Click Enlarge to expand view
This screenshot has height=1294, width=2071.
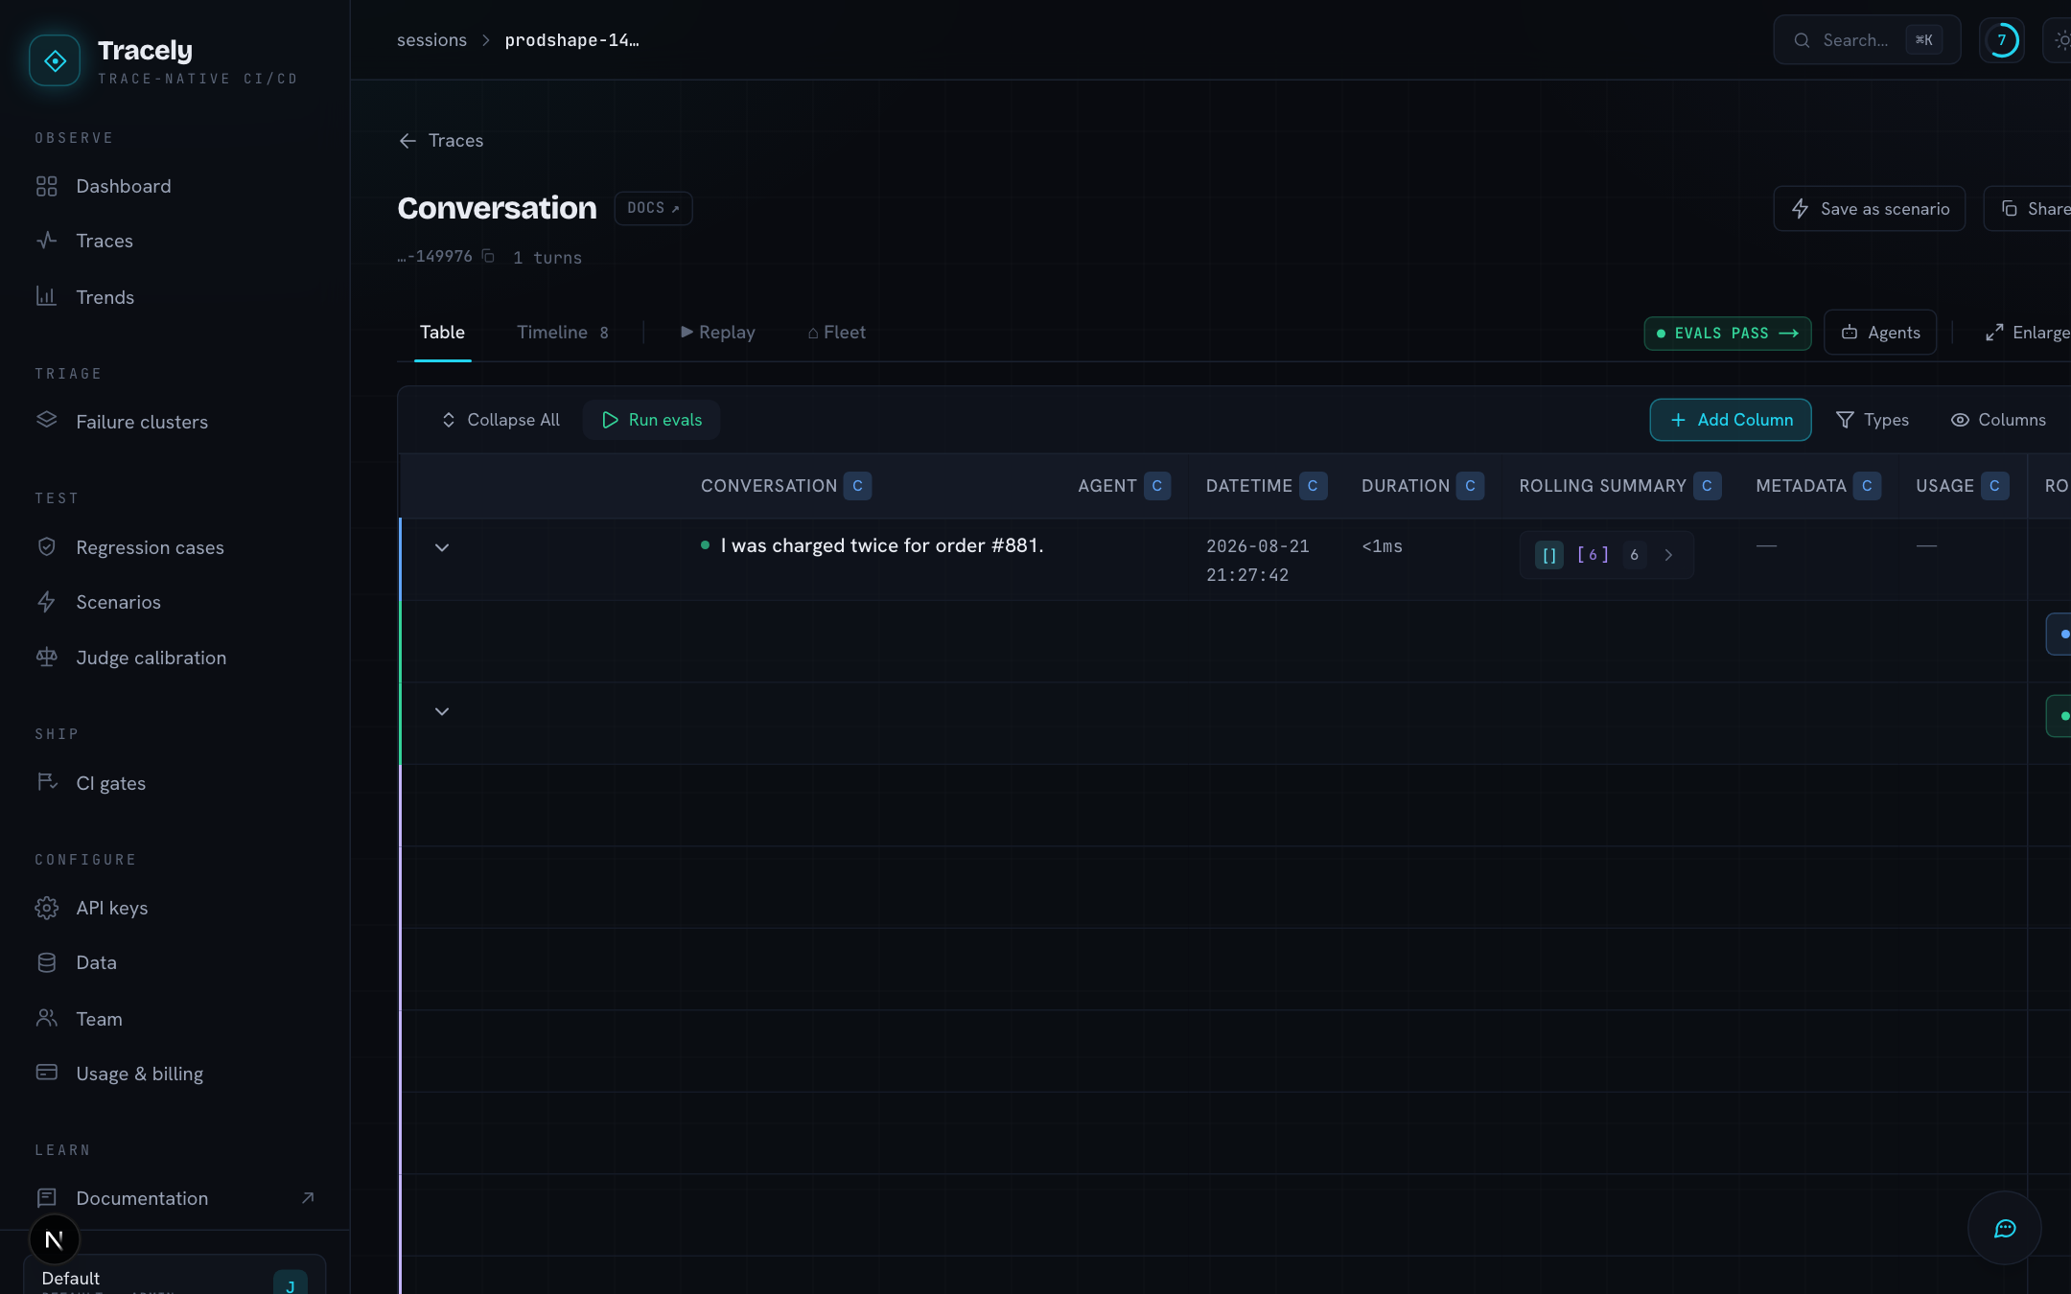(x=2026, y=333)
